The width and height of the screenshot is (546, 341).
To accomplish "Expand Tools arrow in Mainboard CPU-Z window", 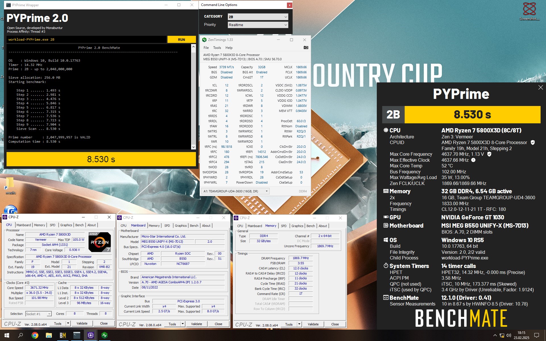I will pyautogui.click(x=183, y=324).
